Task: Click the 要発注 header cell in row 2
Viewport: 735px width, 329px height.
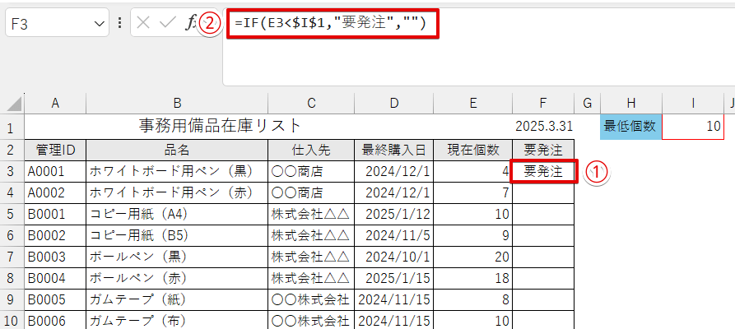Action: point(543,150)
